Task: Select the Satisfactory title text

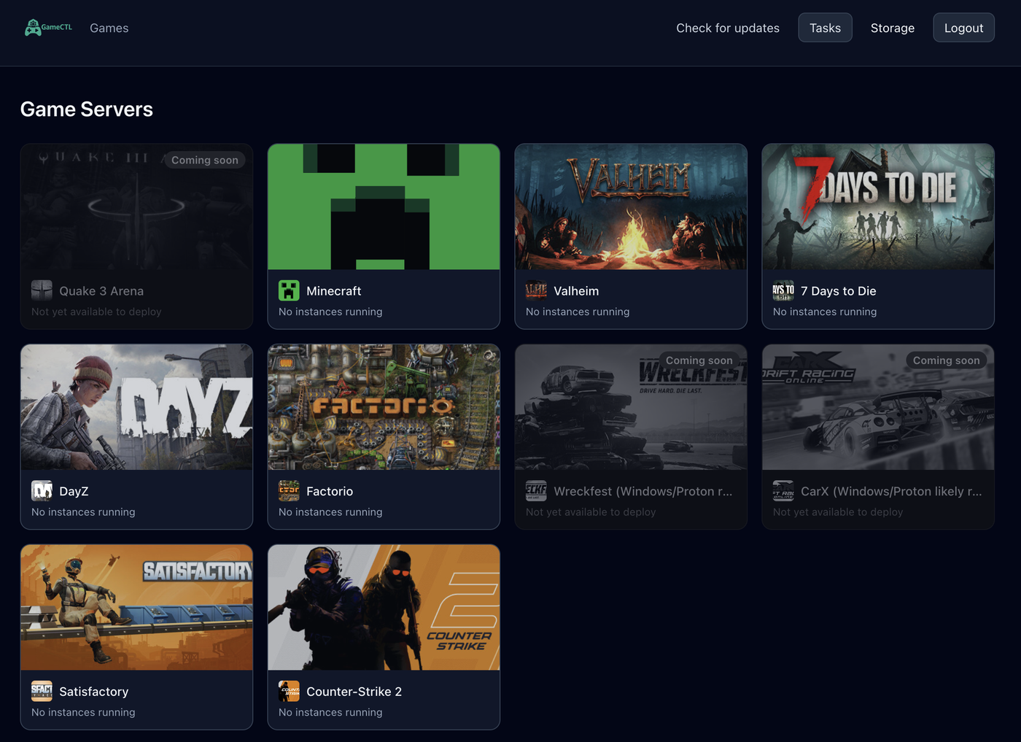Action: 94,692
